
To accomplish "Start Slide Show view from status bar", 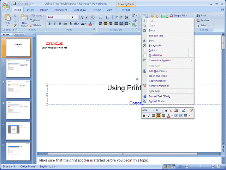I will point(174,166).
